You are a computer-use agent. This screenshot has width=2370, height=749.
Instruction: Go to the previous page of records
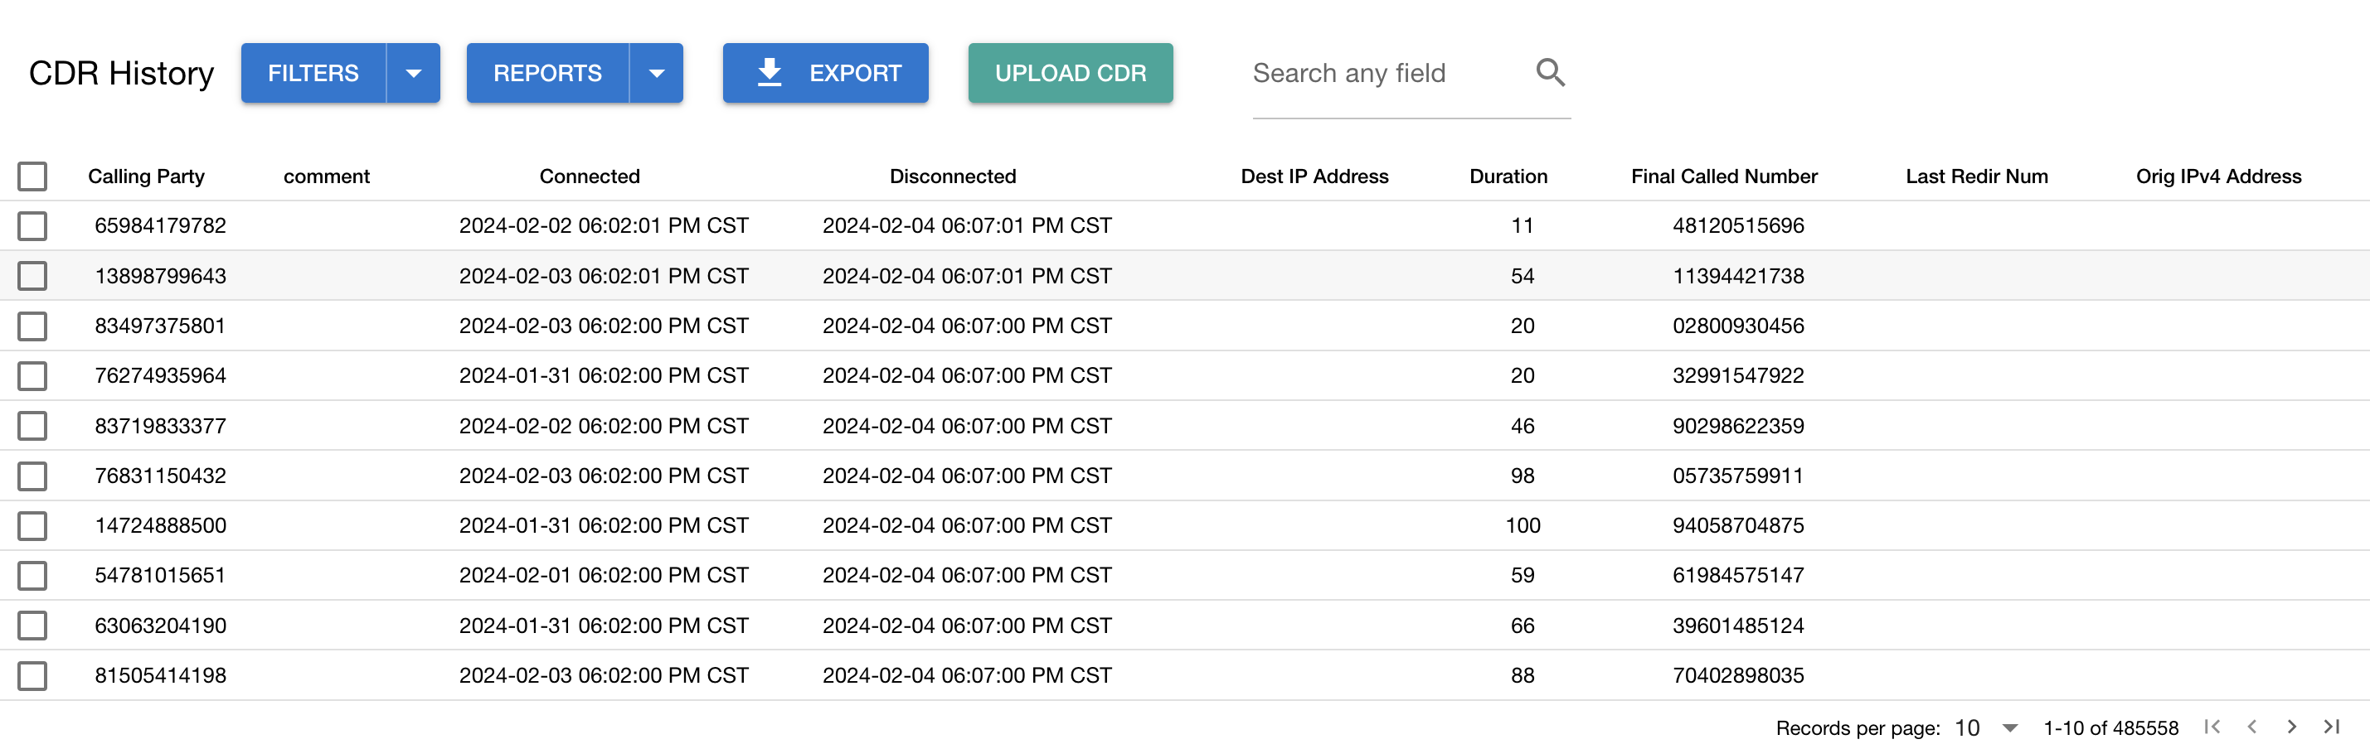[x=2251, y=727]
